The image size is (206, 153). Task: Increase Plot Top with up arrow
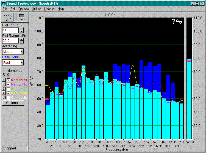point(22,29)
